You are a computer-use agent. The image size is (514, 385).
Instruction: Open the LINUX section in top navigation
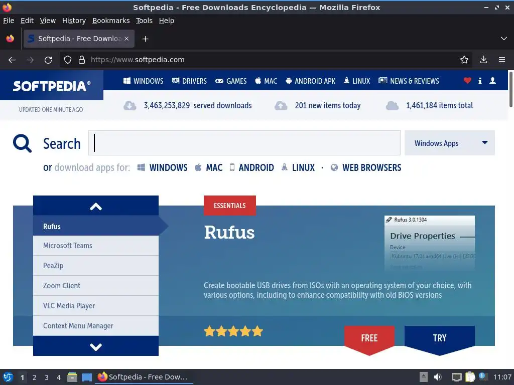click(357, 81)
